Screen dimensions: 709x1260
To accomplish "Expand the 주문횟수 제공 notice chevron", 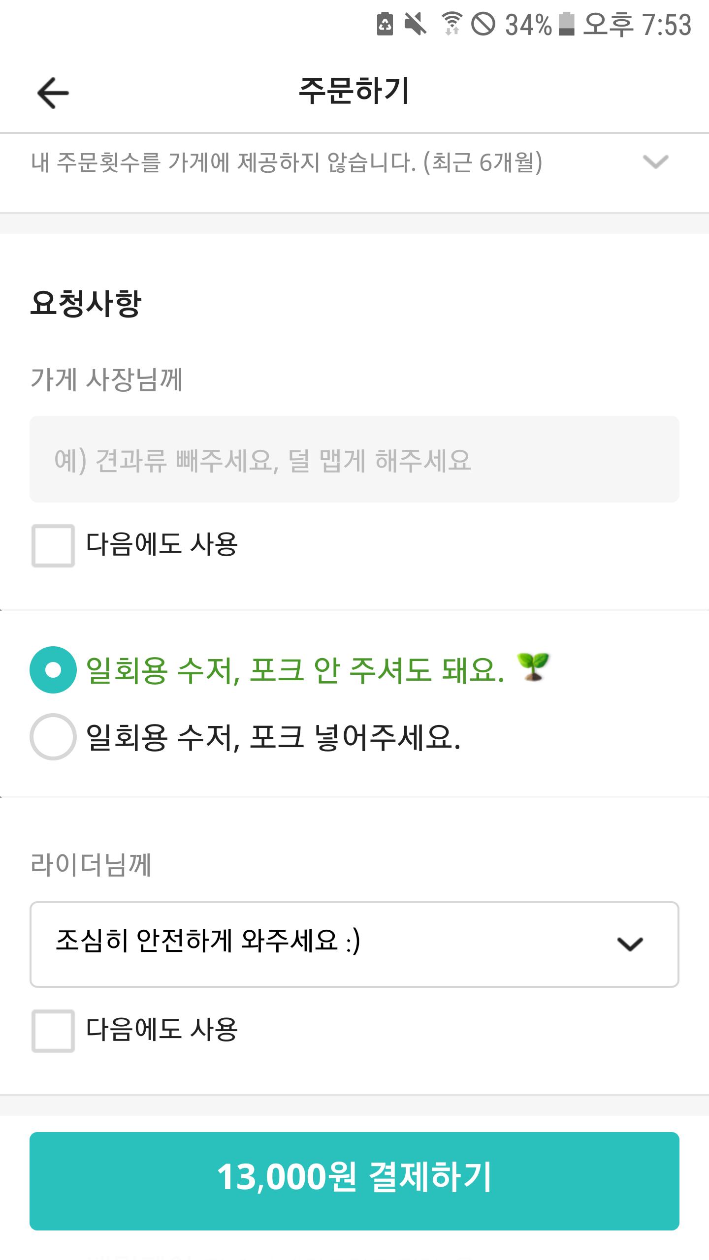I will tap(655, 162).
